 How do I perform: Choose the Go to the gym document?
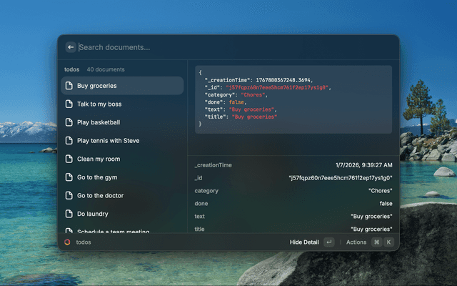point(122,177)
